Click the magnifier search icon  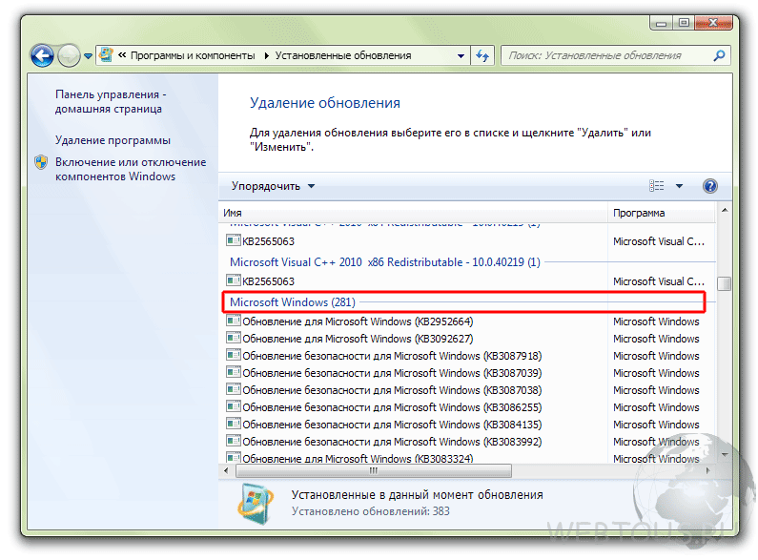click(719, 56)
